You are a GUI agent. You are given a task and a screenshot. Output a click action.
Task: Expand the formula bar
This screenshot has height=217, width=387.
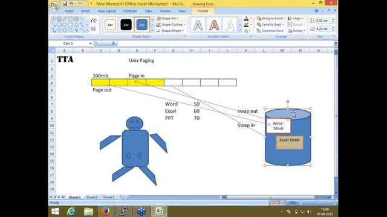(x=336, y=43)
